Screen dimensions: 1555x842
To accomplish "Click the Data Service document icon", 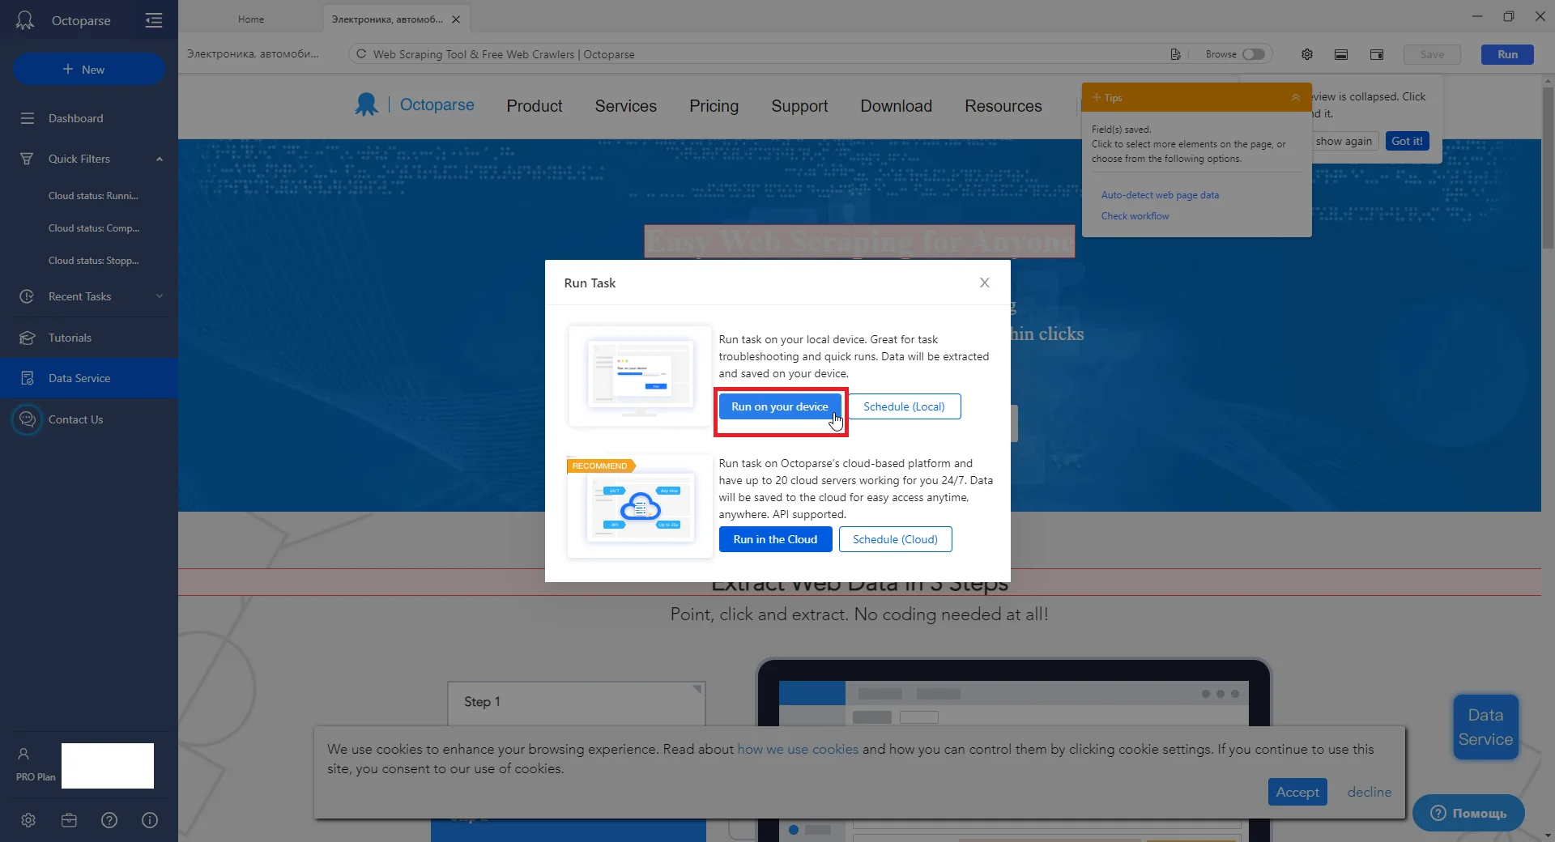I will tap(28, 378).
